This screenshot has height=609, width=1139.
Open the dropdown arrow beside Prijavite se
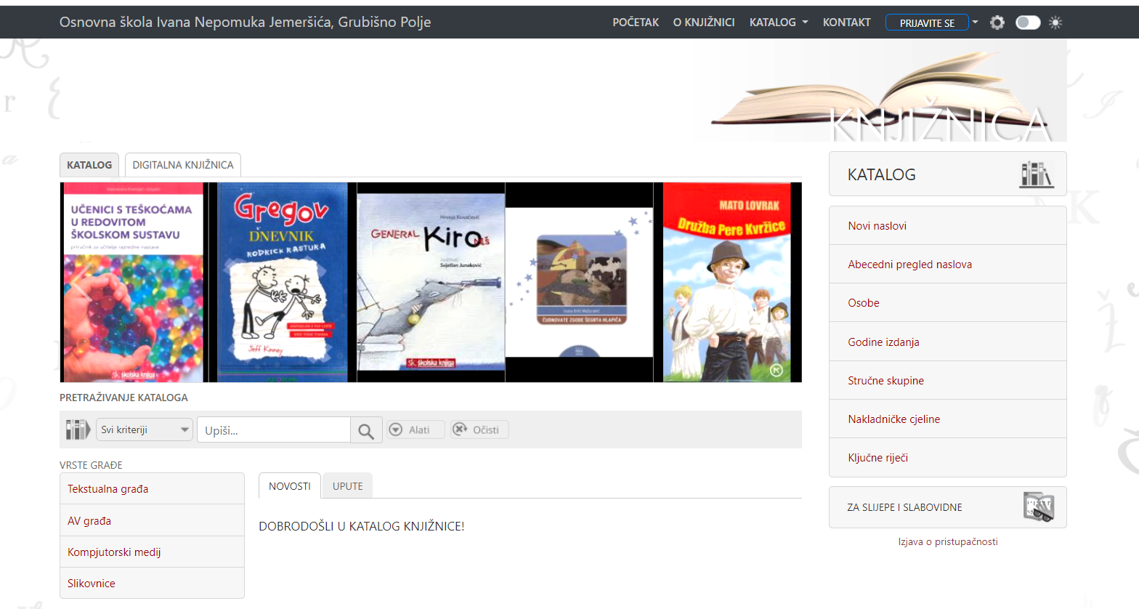(x=975, y=22)
